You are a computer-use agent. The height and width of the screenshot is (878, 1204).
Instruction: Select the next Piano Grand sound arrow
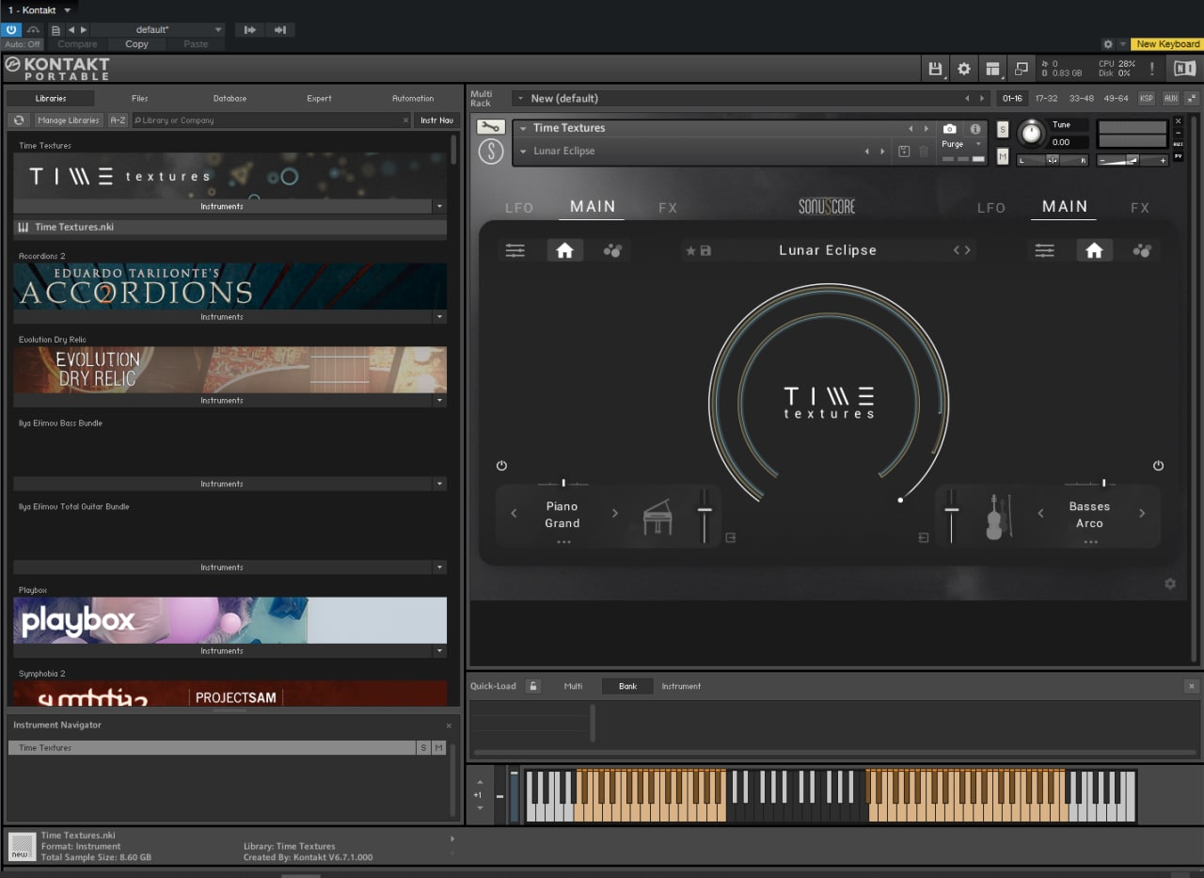coord(615,514)
